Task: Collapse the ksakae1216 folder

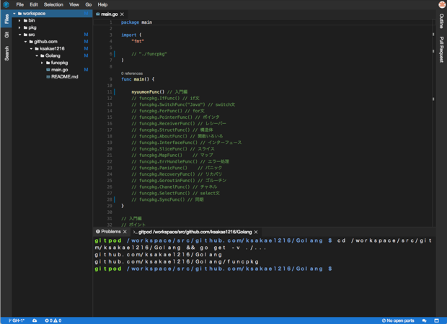Action: [x=31, y=49]
